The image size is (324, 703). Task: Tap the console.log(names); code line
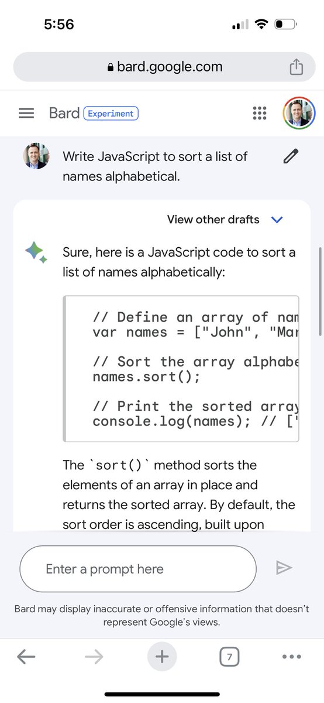tap(195, 421)
